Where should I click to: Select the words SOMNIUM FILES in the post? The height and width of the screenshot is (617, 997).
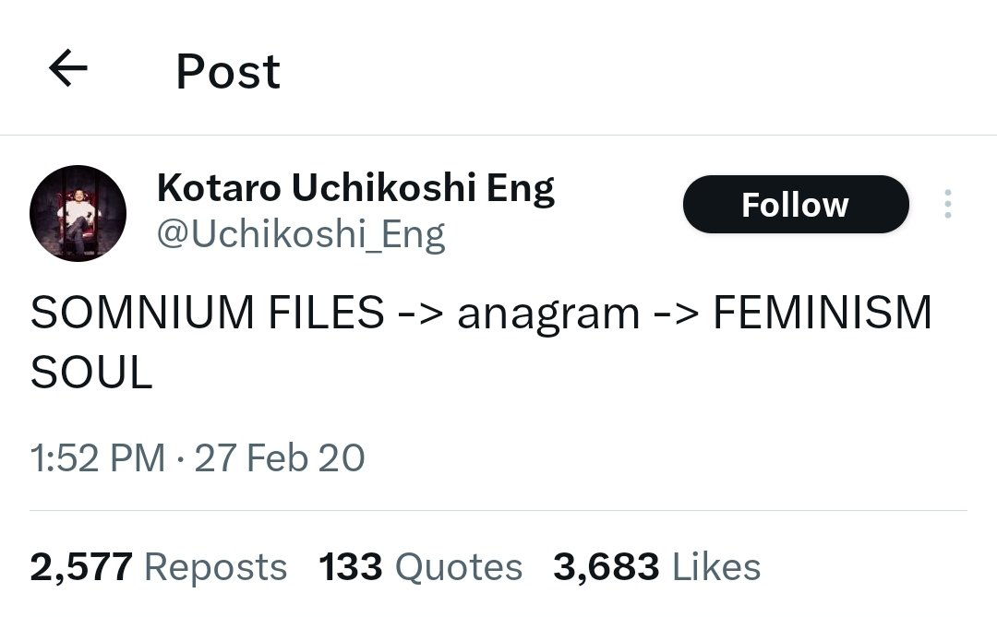(x=208, y=313)
